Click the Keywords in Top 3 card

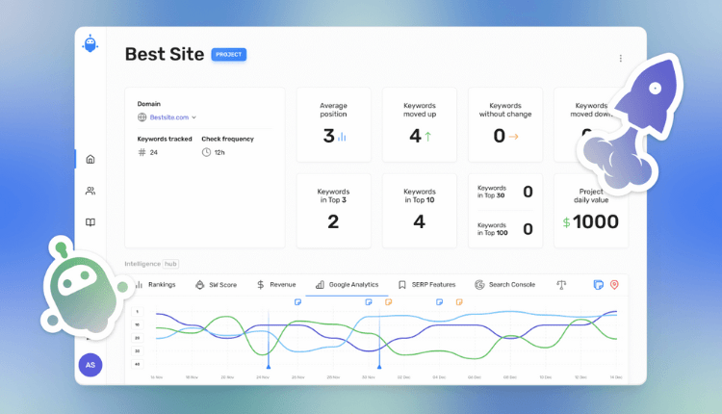[x=334, y=211]
